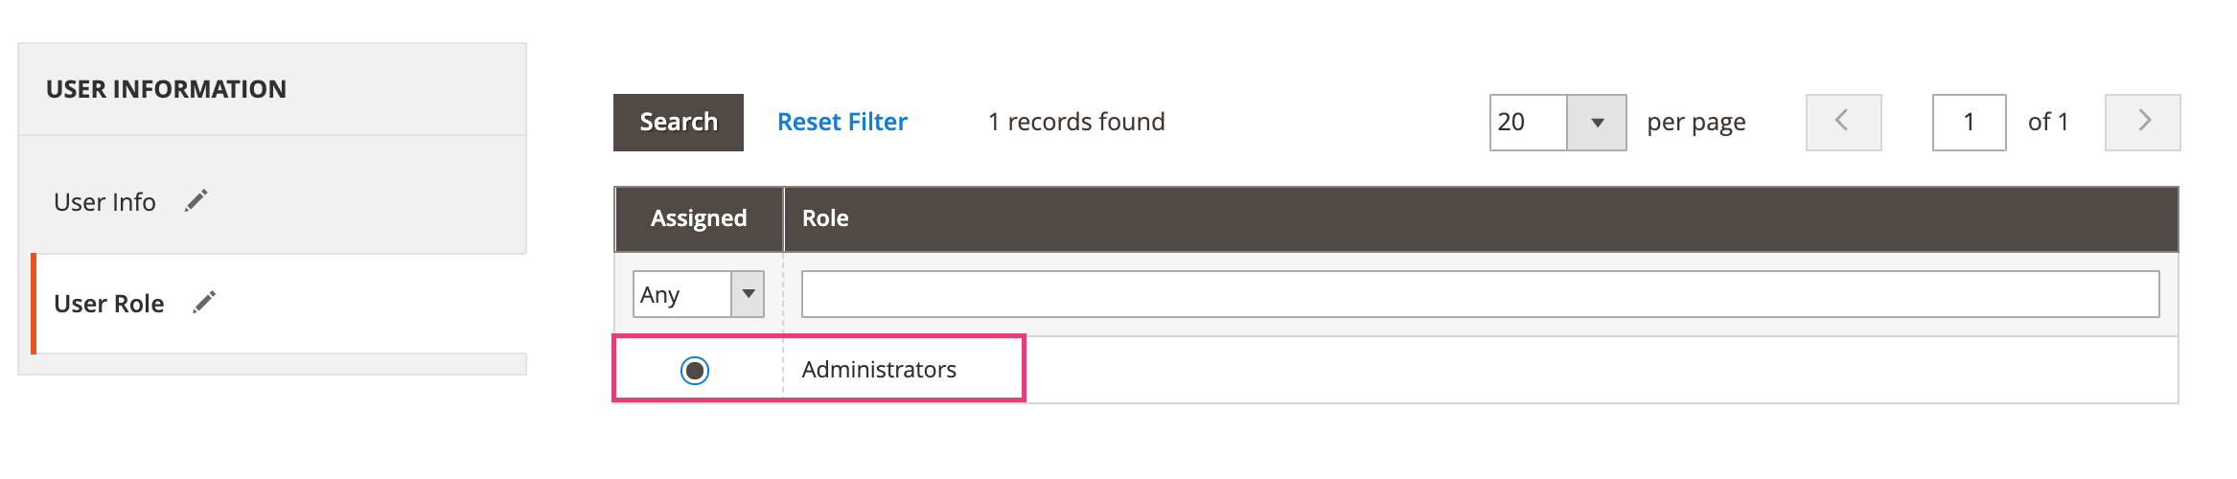Viewport: 2237px width, 479px height.
Task: Click the pencil icon beside User Info
Action: (196, 201)
